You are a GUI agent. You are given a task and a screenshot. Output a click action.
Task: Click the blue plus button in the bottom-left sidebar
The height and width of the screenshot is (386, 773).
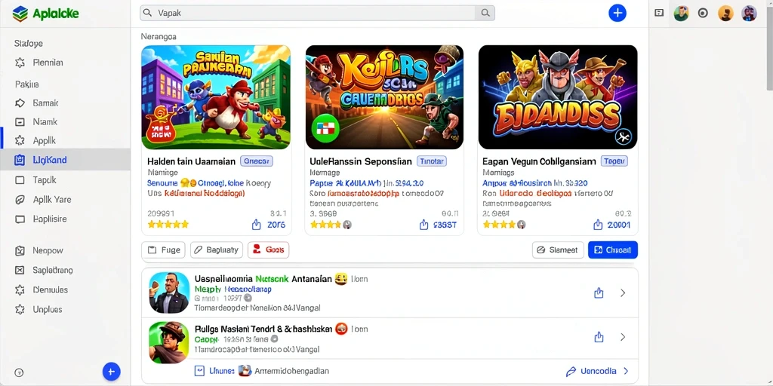point(112,371)
